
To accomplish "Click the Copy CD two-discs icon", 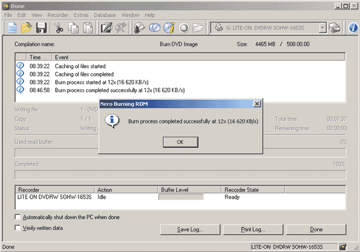I will coord(155,28).
